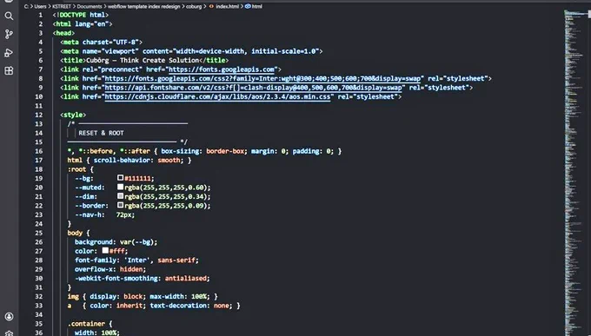Click the 'hidden' overflow-x value
This screenshot has height=336, width=591.
(x=131, y=269)
